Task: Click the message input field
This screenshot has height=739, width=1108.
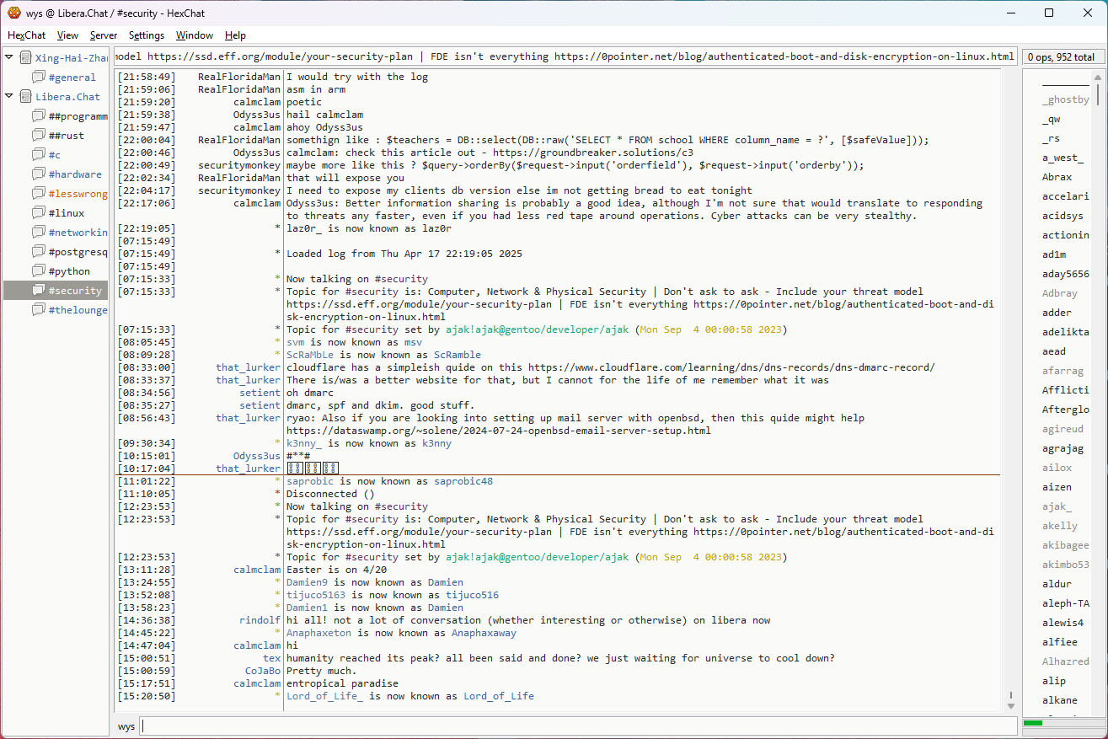Action: pyautogui.click(x=578, y=726)
